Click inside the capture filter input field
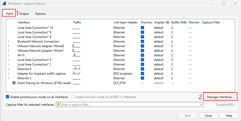This screenshot has width=241, height=121. [x=130, y=105]
